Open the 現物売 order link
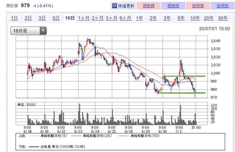This screenshot has height=152, width=235. point(173,6)
